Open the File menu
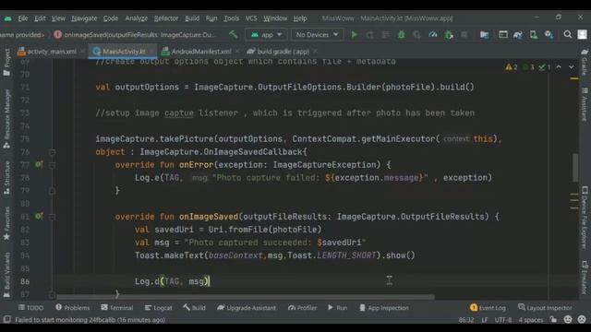Viewport: 591px width, 332px height. tap(22, 18)
